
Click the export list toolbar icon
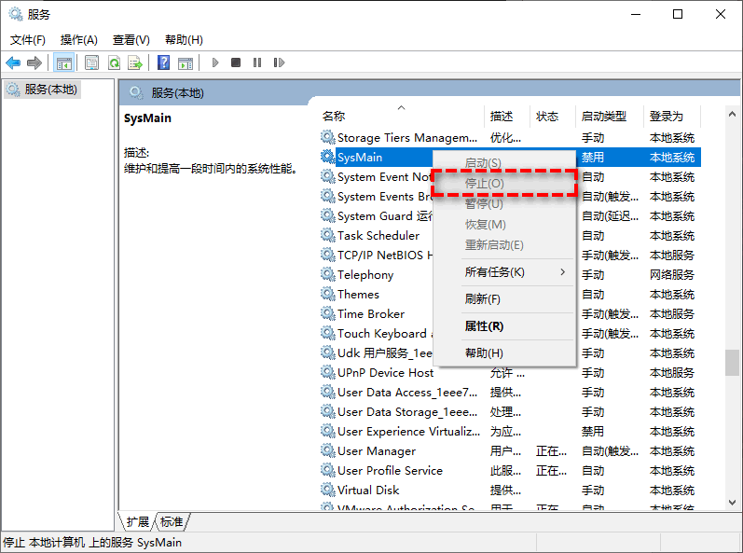(135, 62)
